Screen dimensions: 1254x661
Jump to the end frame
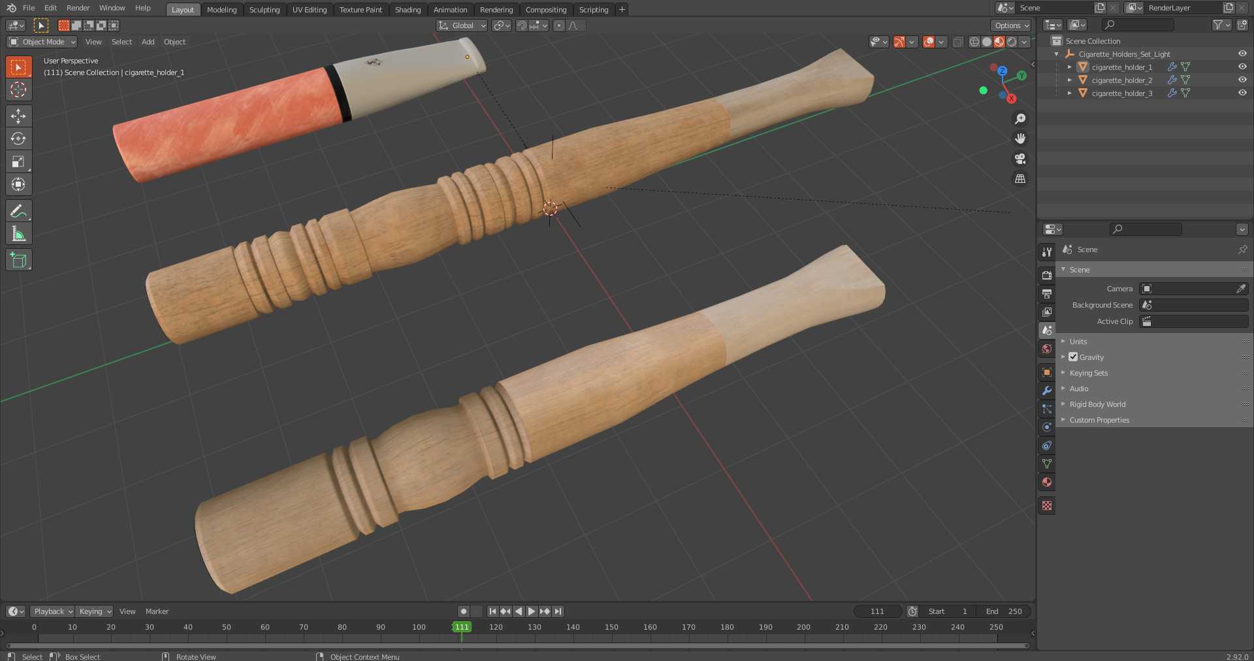(558, 611)
